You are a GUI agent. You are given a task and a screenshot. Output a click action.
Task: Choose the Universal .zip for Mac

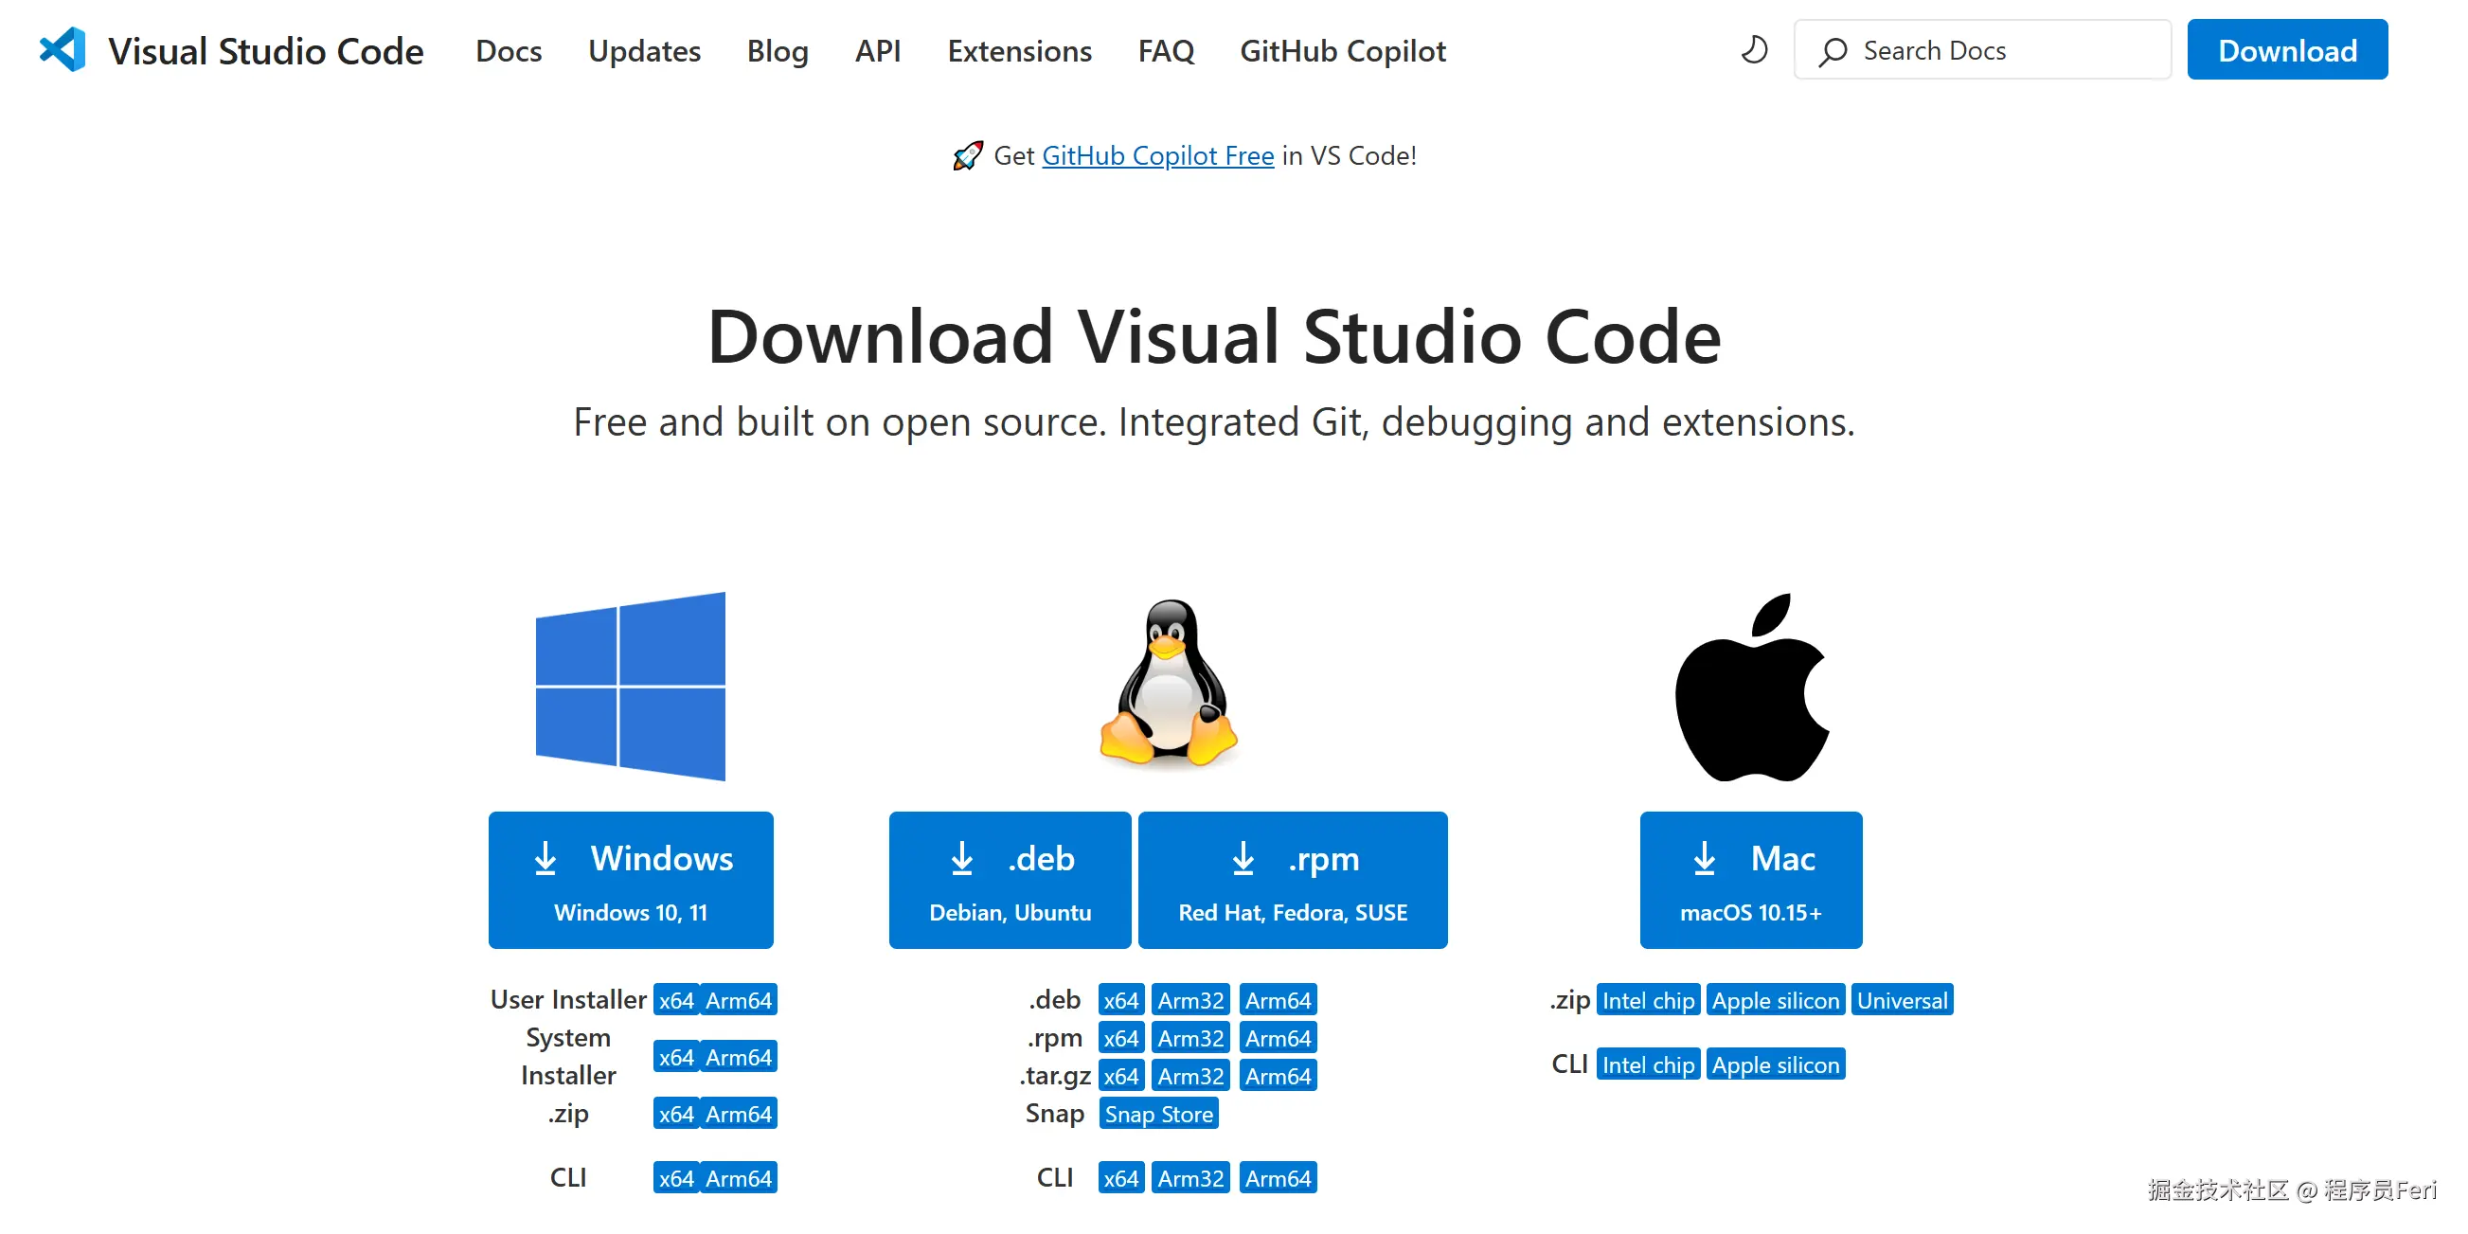(1901, 1000)
